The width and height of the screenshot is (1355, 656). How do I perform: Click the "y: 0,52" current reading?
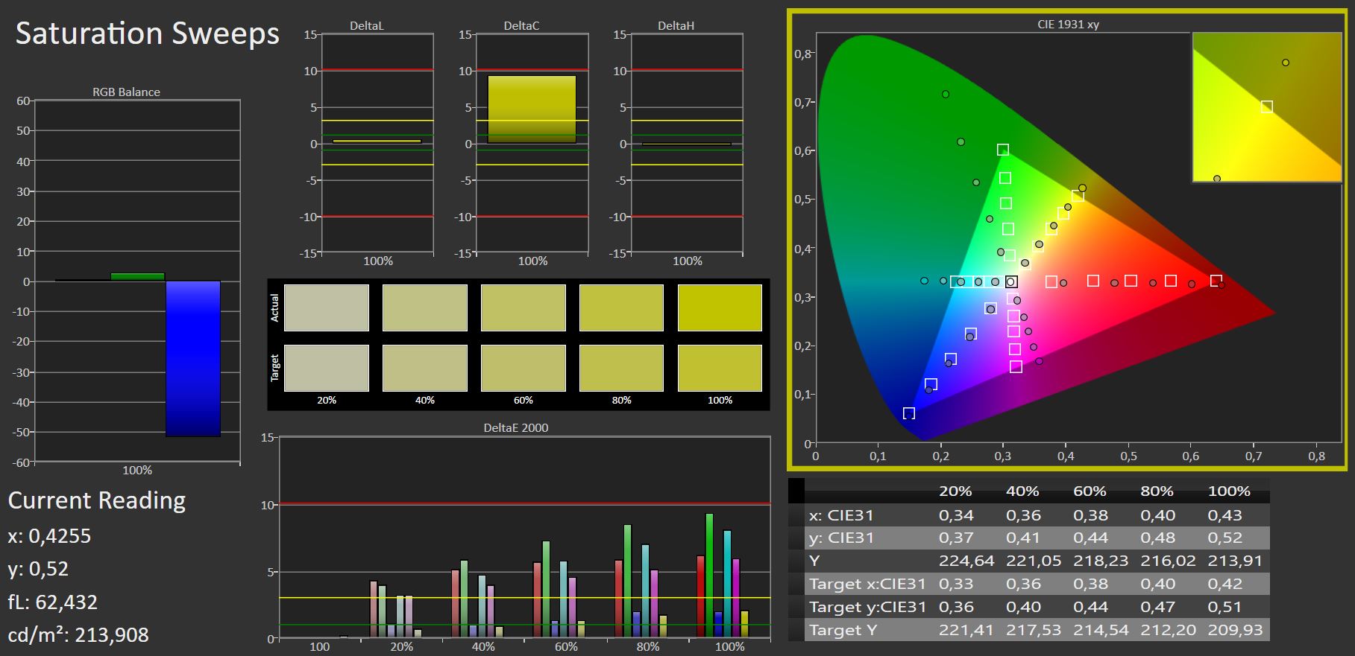coord(38,570)
